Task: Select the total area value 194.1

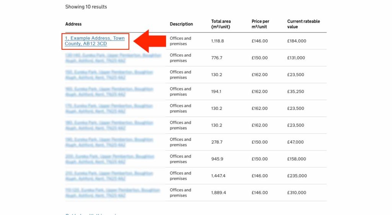Action: click(x=216, y=92)
